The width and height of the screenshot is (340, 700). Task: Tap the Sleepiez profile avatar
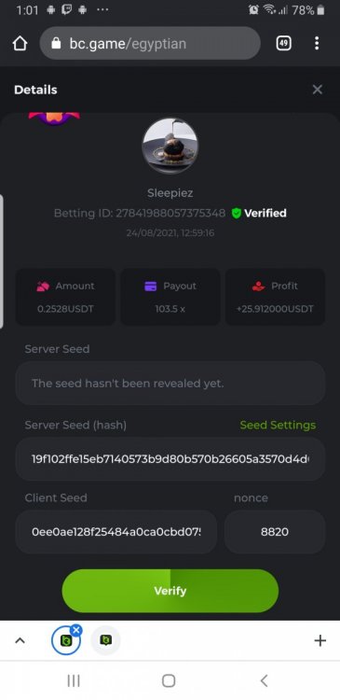tap(170, 146)
